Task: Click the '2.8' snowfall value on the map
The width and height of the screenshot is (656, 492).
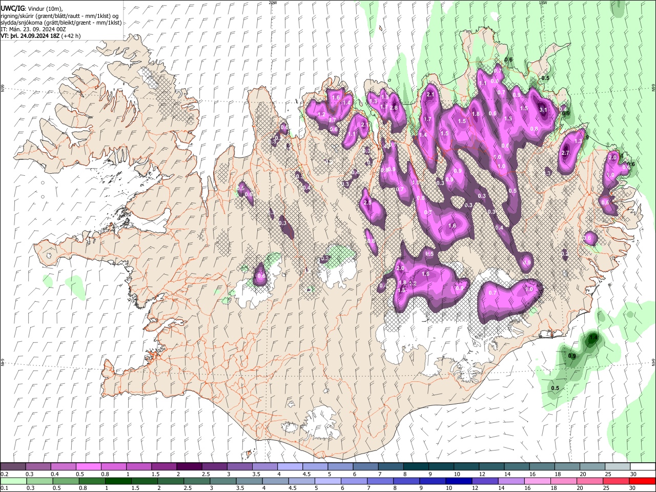Action: tap(394, 108)
